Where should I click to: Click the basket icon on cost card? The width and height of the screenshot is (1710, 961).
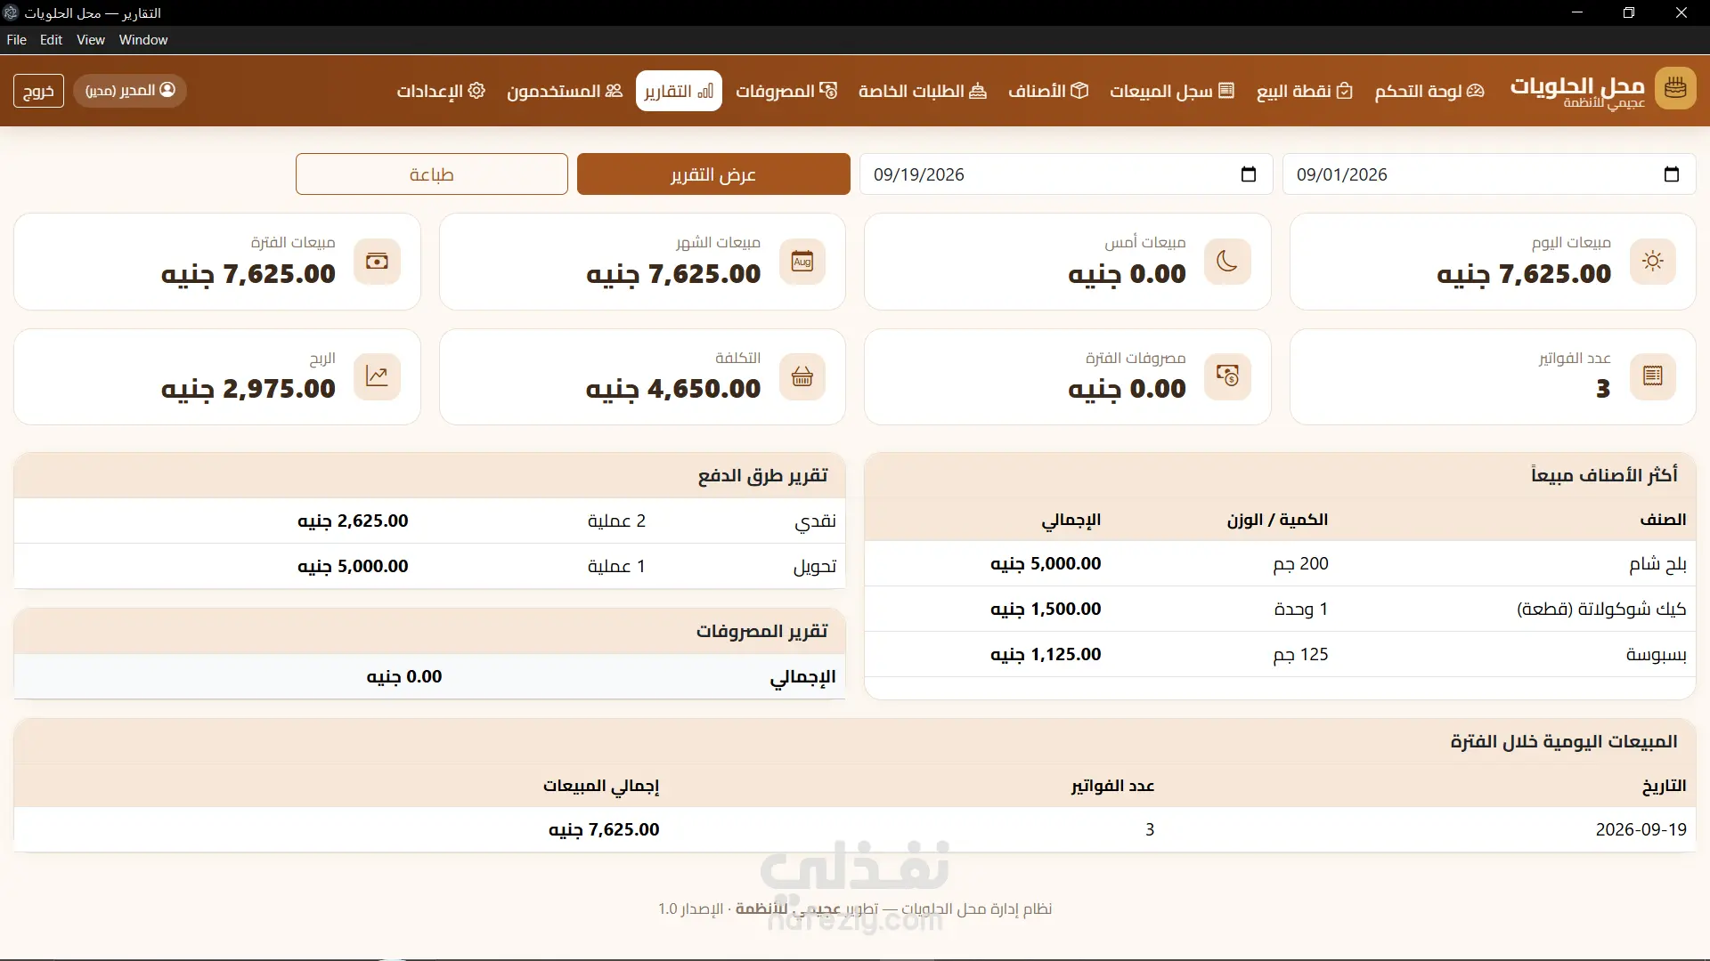802,376
